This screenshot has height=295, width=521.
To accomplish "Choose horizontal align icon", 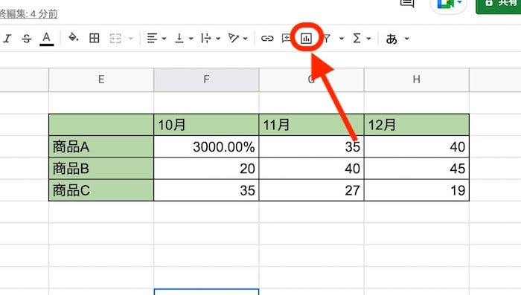I will (x=152, y=39).
